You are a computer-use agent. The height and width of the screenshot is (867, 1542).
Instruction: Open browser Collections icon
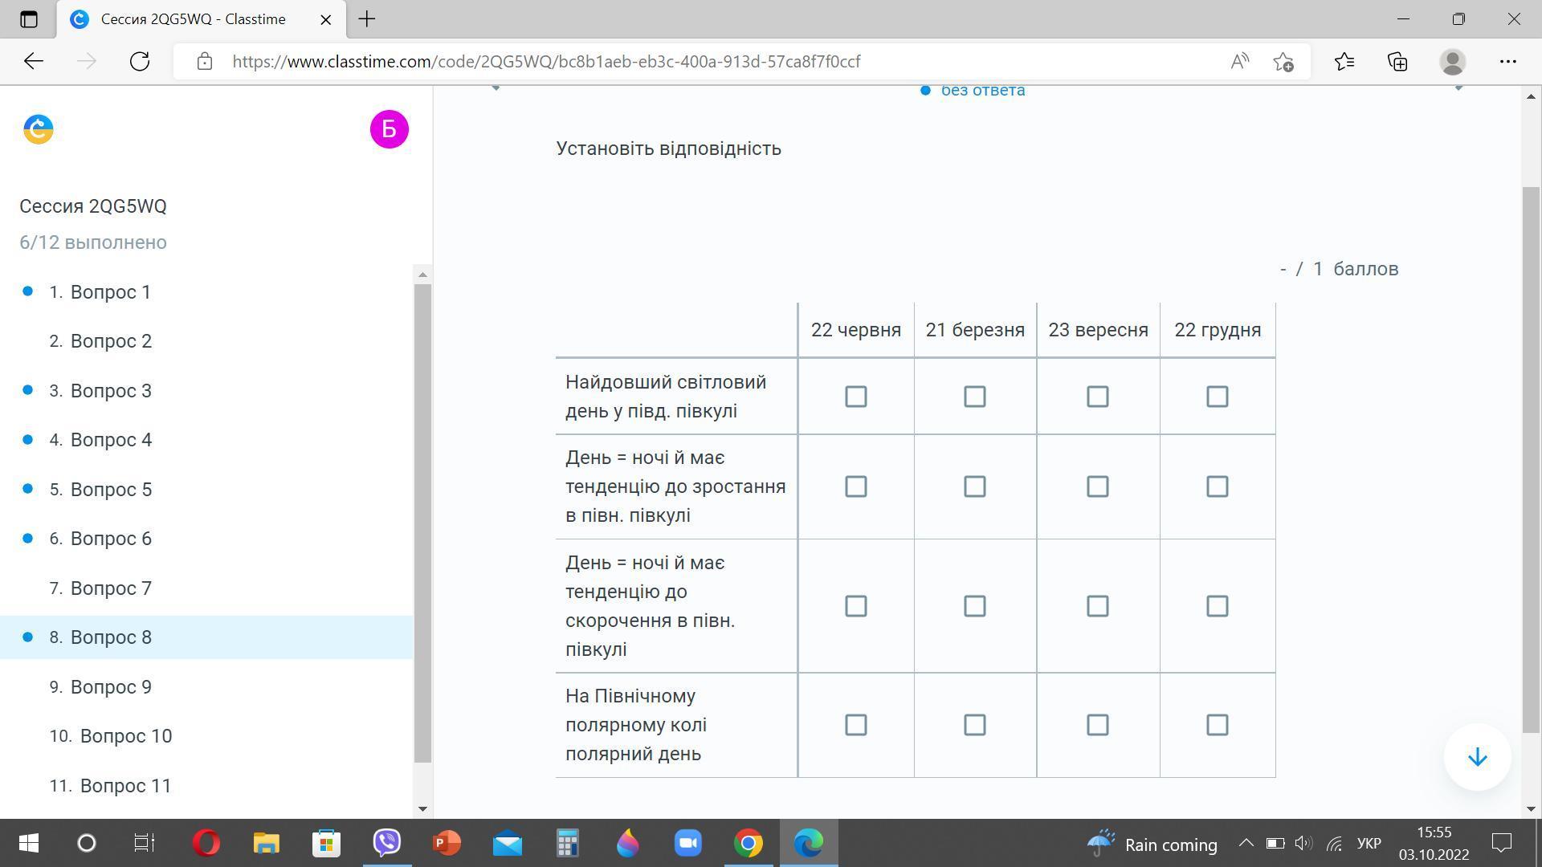click(1397, 61)
